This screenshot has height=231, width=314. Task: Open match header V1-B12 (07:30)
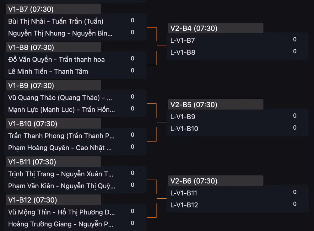[x=53, y=200]
